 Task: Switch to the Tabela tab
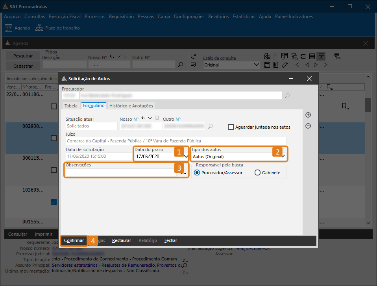pyautogui.click(x=71, y=106)
